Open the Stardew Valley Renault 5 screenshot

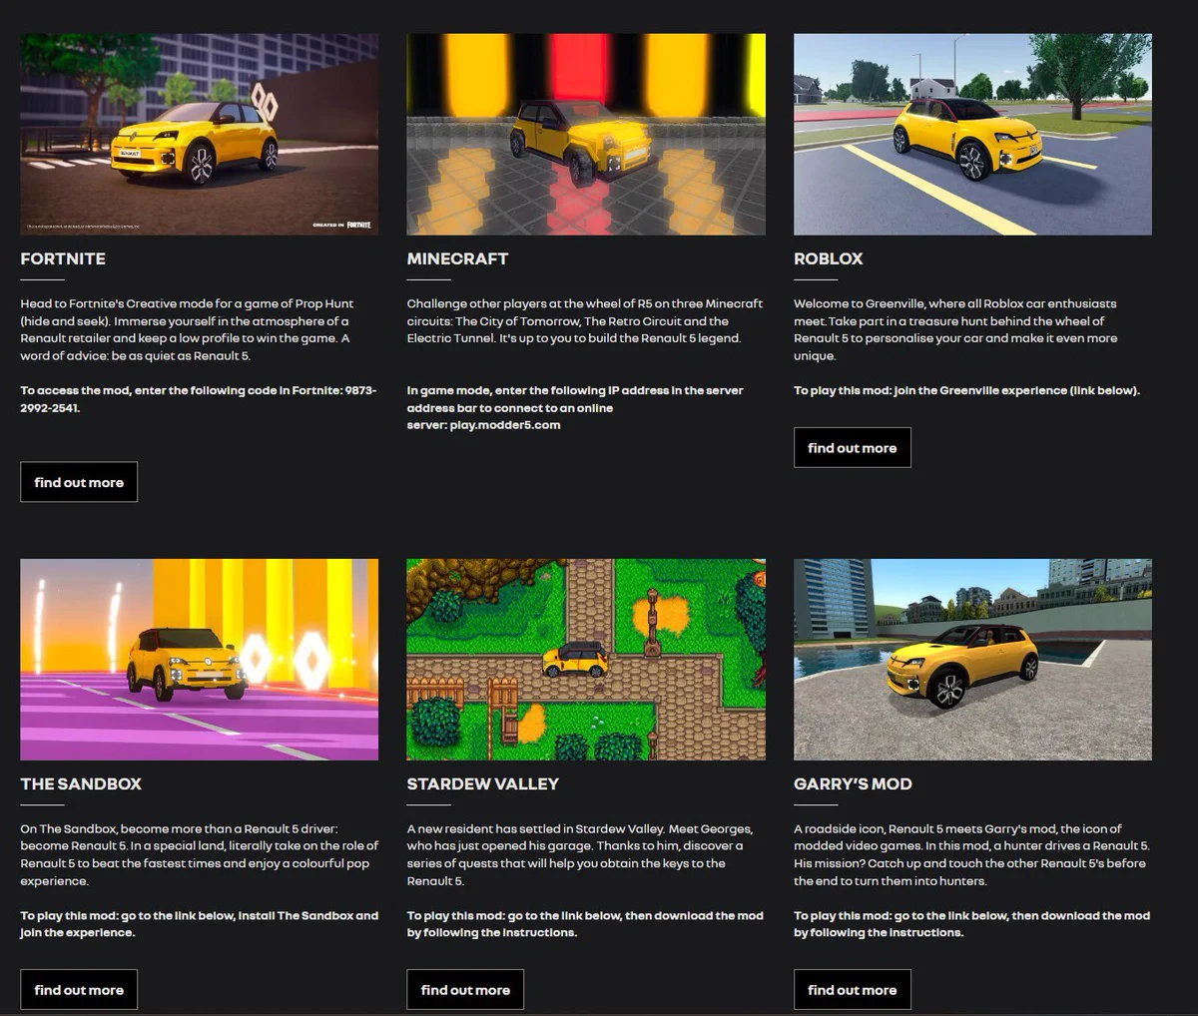586,660
